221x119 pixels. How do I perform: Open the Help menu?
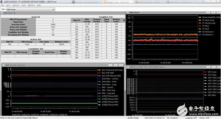pos(39,5)
